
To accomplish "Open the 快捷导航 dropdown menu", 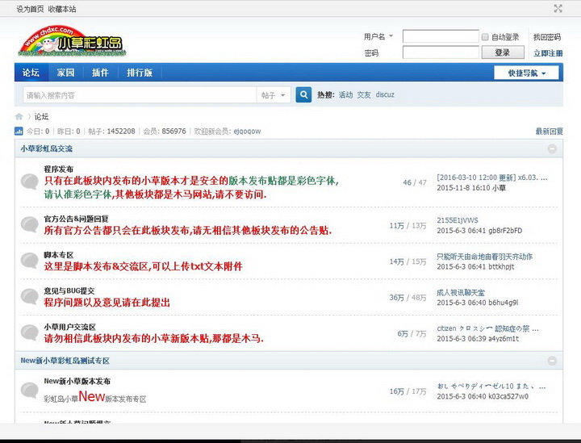I will tap(527, 73).
